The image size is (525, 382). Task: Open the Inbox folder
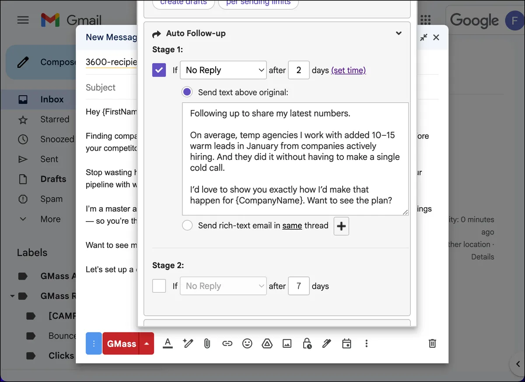[52, 99]
